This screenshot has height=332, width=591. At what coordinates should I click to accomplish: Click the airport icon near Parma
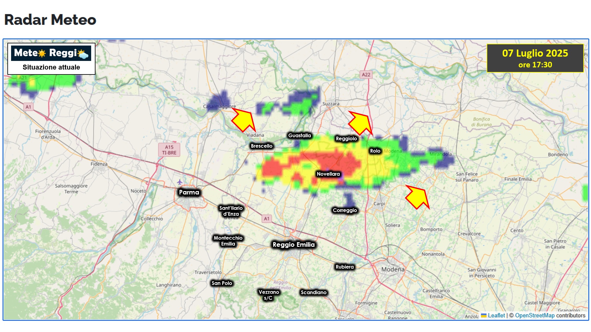click(x=180, y=182)
